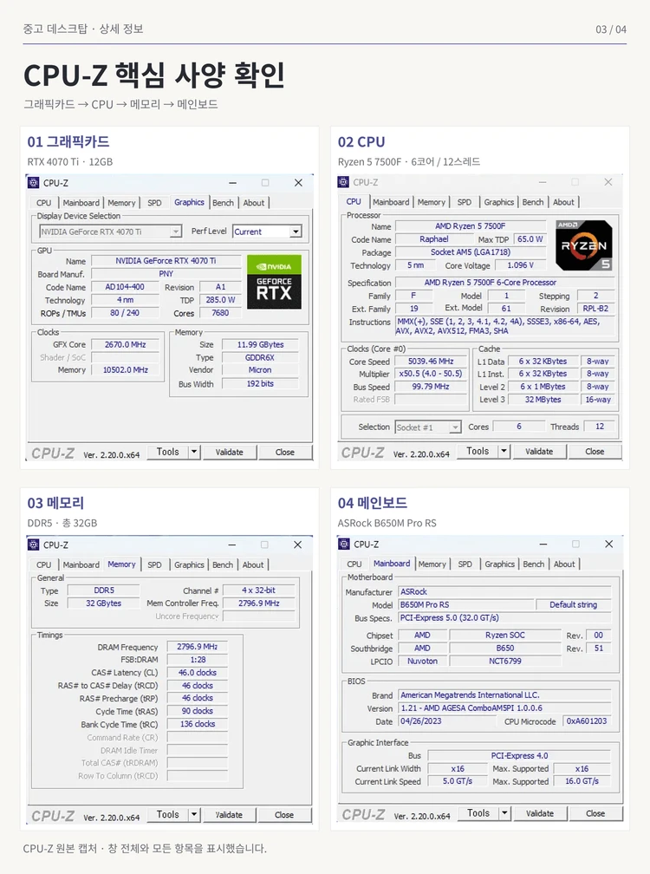Minimize the Memory CPU-Z window

tap(231, 545)
